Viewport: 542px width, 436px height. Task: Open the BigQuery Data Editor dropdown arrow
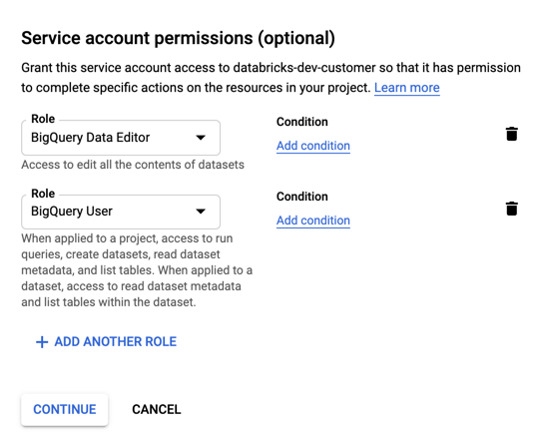(201, 138)
